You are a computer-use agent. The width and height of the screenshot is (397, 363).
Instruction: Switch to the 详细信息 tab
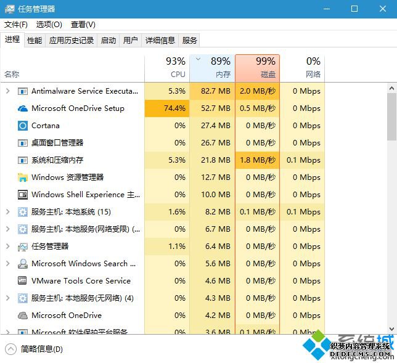(x=160, y=40)
